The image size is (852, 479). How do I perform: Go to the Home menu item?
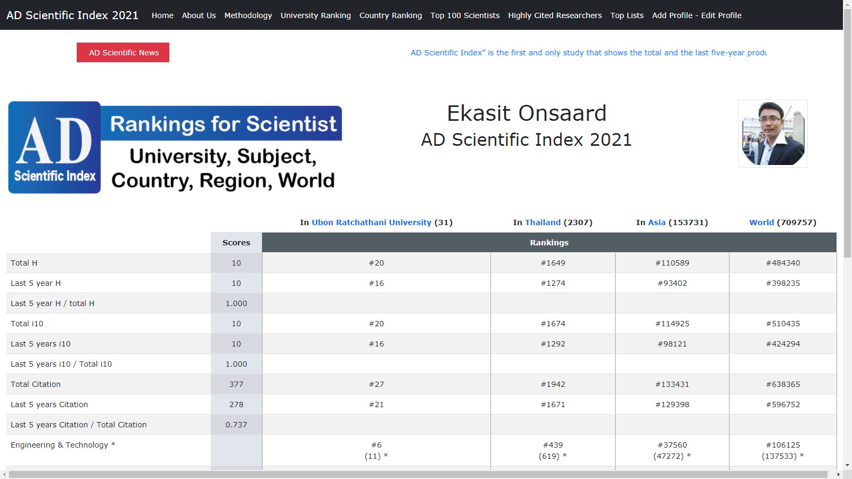[162, 15]
